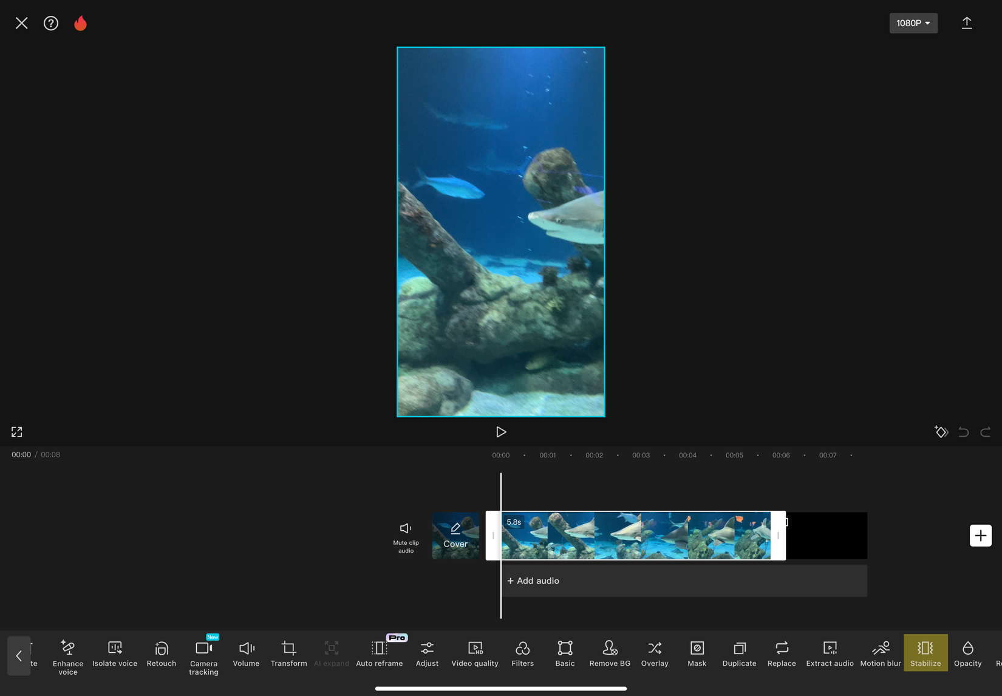
Task: Select the Volume toolbar item
Action: (x=246, y=653)
